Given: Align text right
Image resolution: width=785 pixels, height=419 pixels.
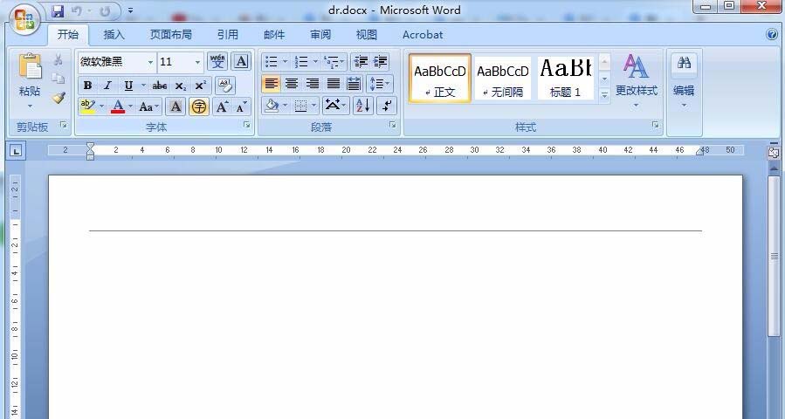Looking at the screenshot, I should coord(313,84).
